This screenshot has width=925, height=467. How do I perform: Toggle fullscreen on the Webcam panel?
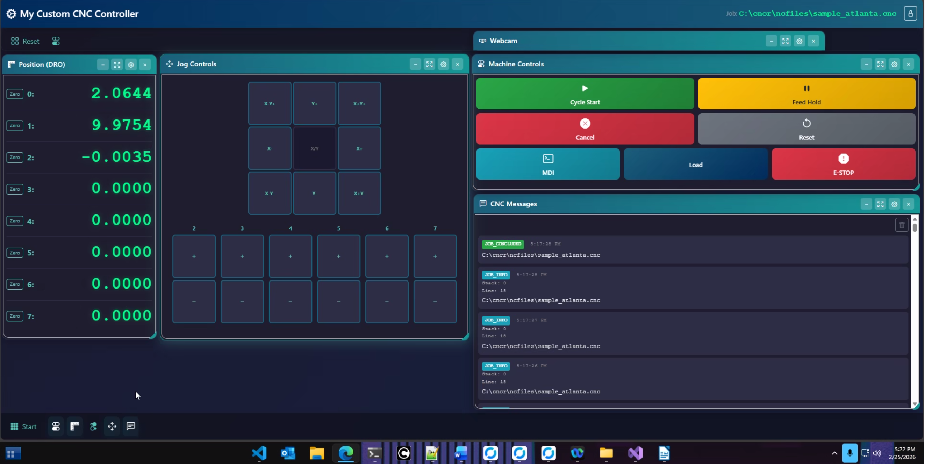pyautogui.click(x=785, y=41)
